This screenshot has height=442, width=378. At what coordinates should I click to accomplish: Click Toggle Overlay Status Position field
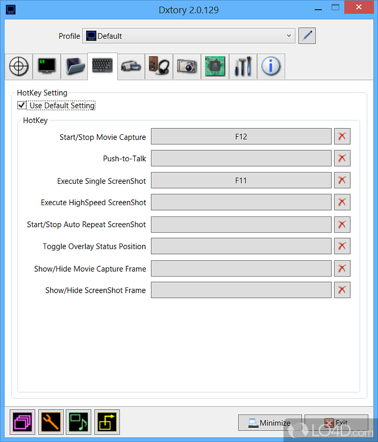[x=241, y=246]
